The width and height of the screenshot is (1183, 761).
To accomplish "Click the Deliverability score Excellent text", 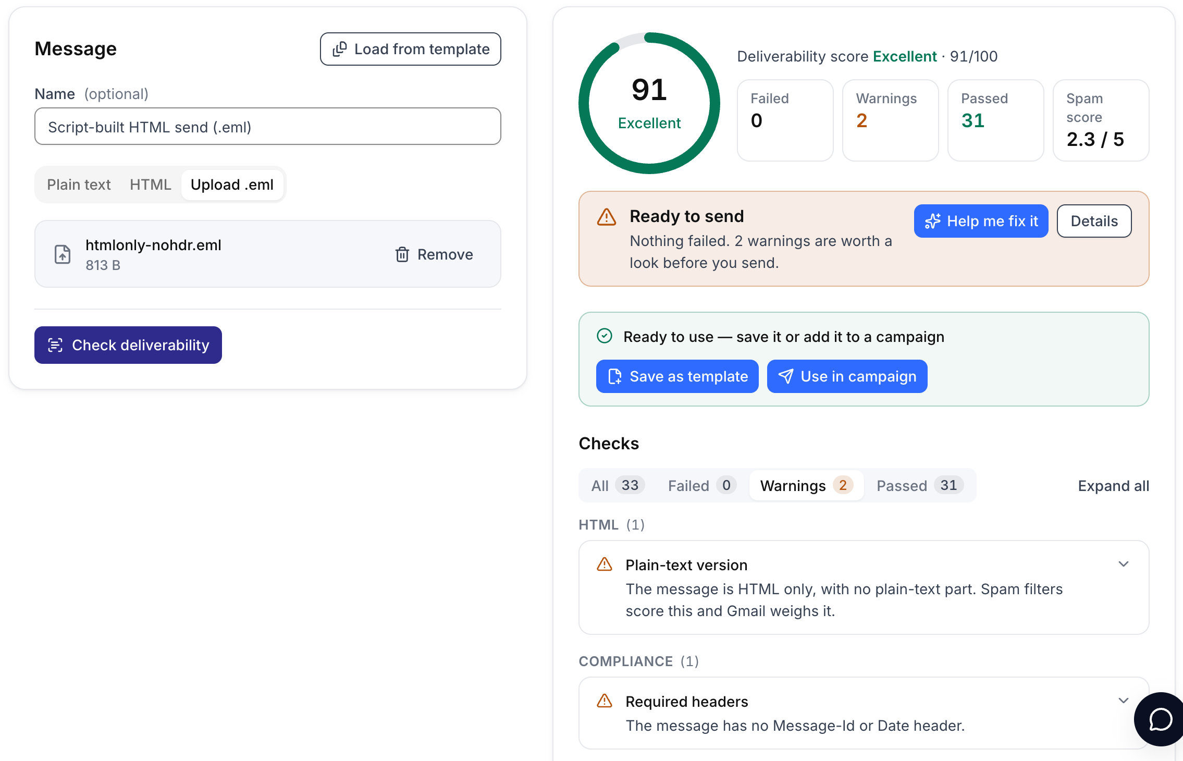I will [x=867, y=56].
